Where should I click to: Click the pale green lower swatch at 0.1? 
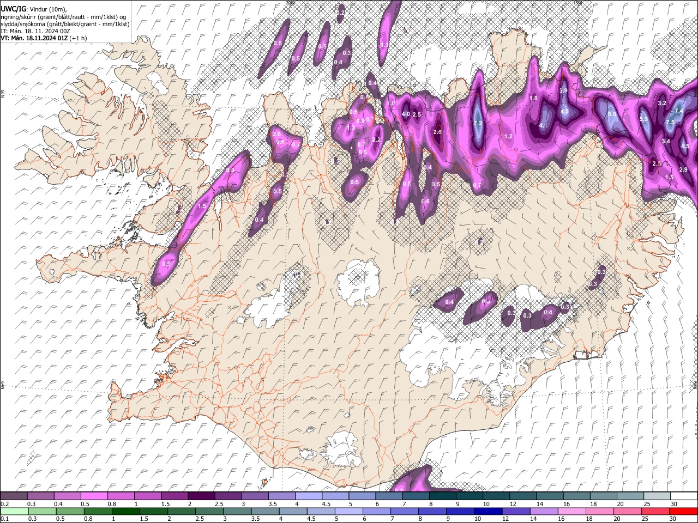15,511
